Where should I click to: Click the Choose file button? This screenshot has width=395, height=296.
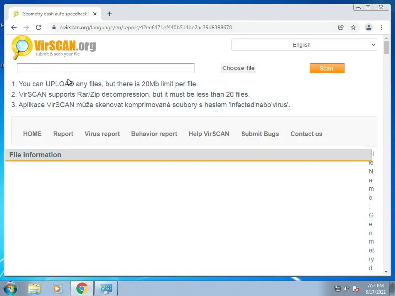point(238,68)
